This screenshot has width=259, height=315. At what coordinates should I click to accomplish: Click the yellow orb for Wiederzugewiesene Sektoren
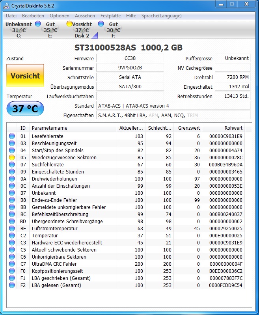(x=12, y=157)
